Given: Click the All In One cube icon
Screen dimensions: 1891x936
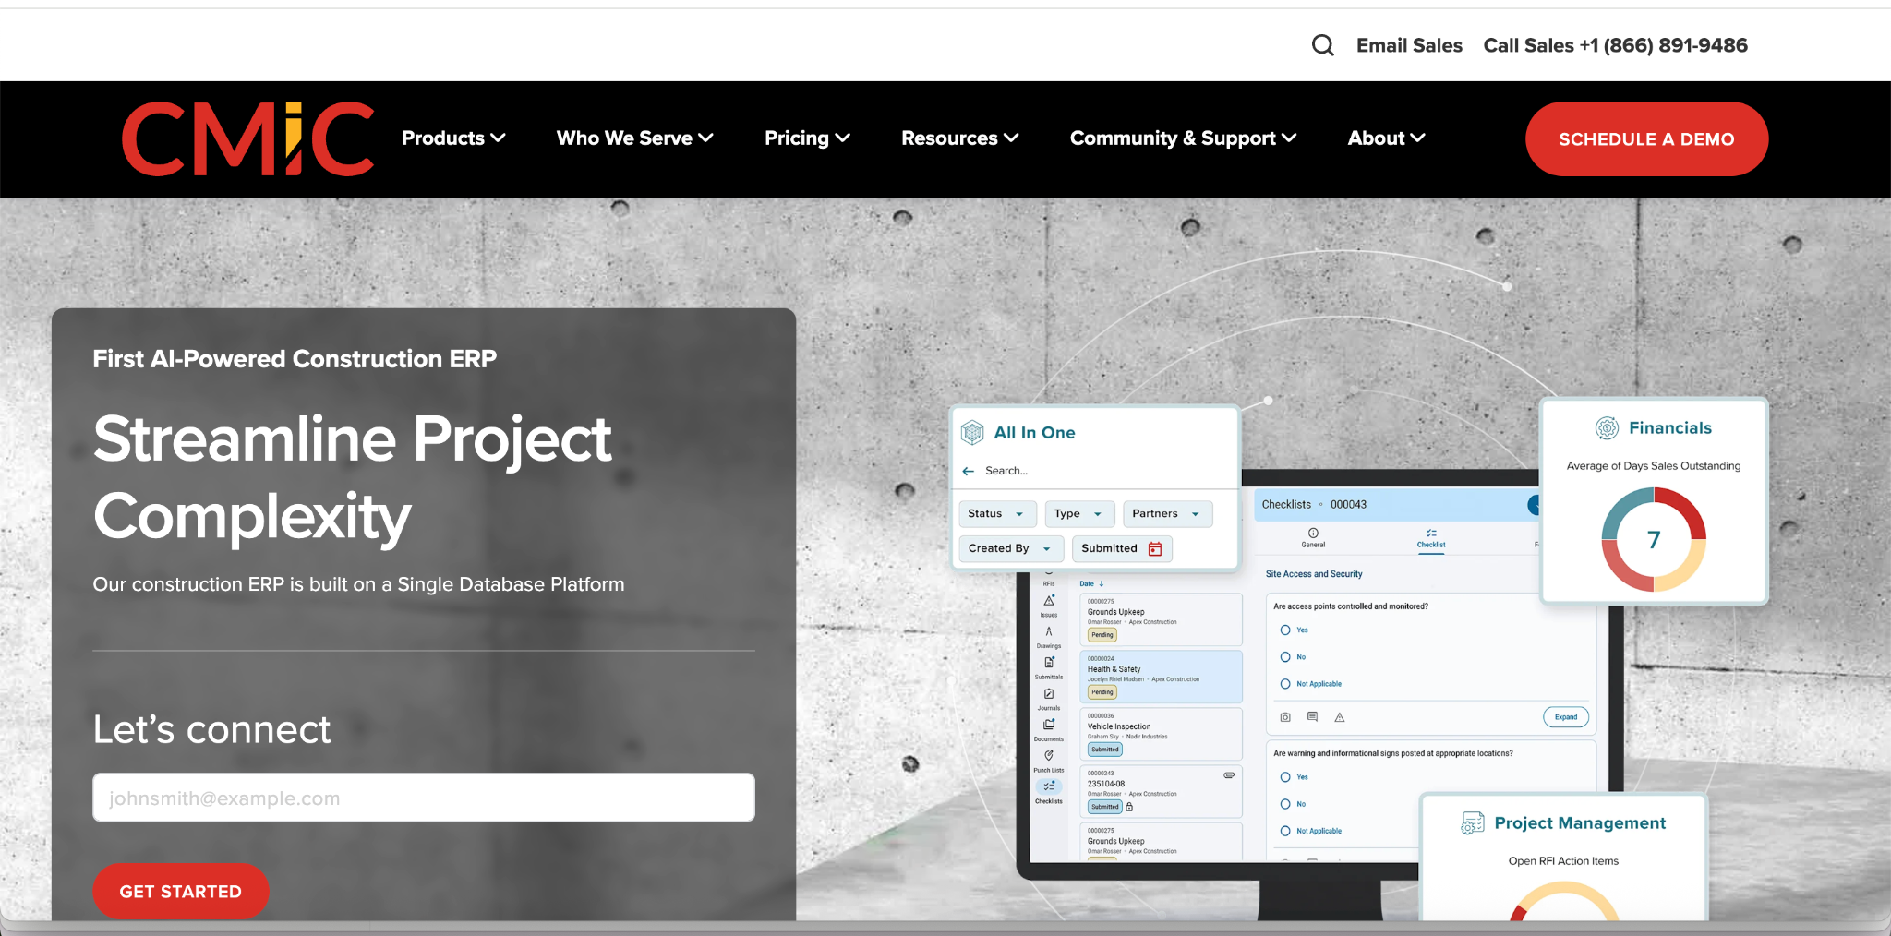Looking at the screenshot, I should click(972, 432).
